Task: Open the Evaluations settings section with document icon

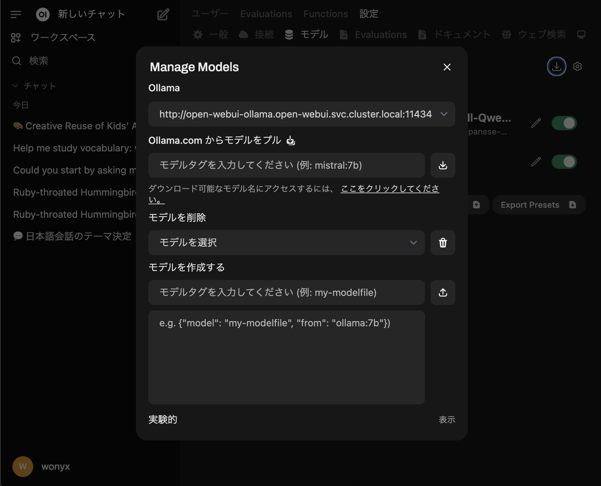Action: click(x=373, y=35)
